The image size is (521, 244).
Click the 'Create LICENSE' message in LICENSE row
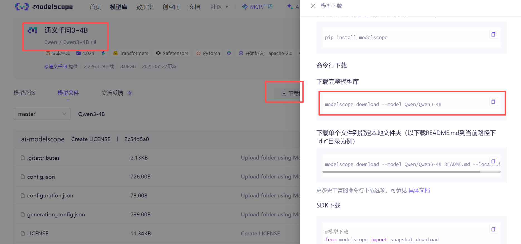[x=260, y=233]
